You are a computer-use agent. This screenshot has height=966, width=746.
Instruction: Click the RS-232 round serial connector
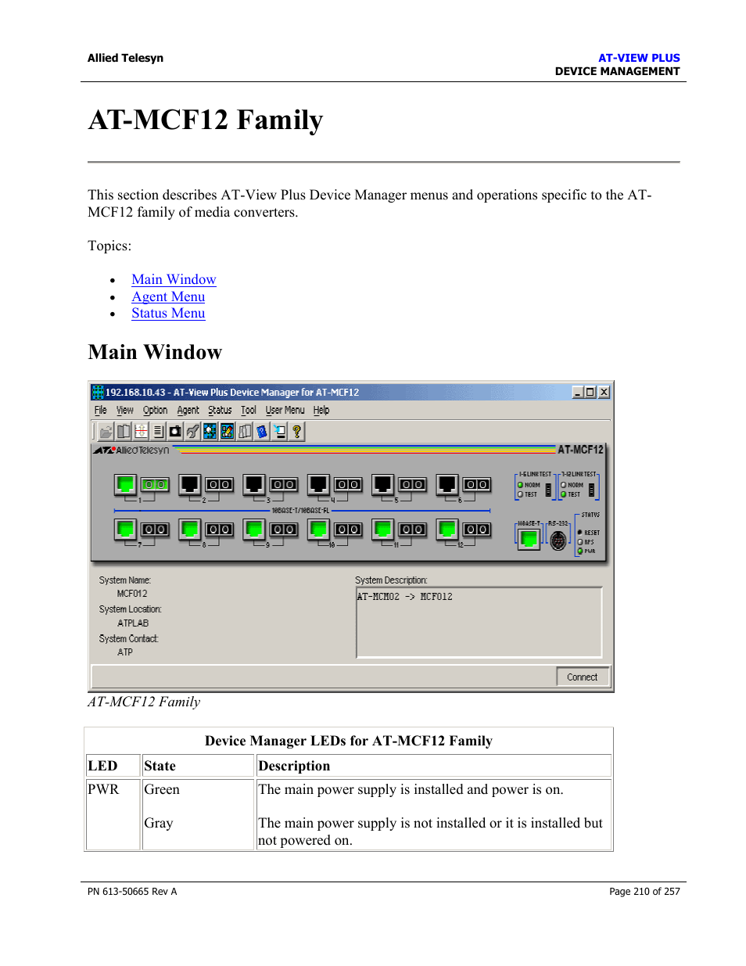pyautogui.click(x=558, y=540)
